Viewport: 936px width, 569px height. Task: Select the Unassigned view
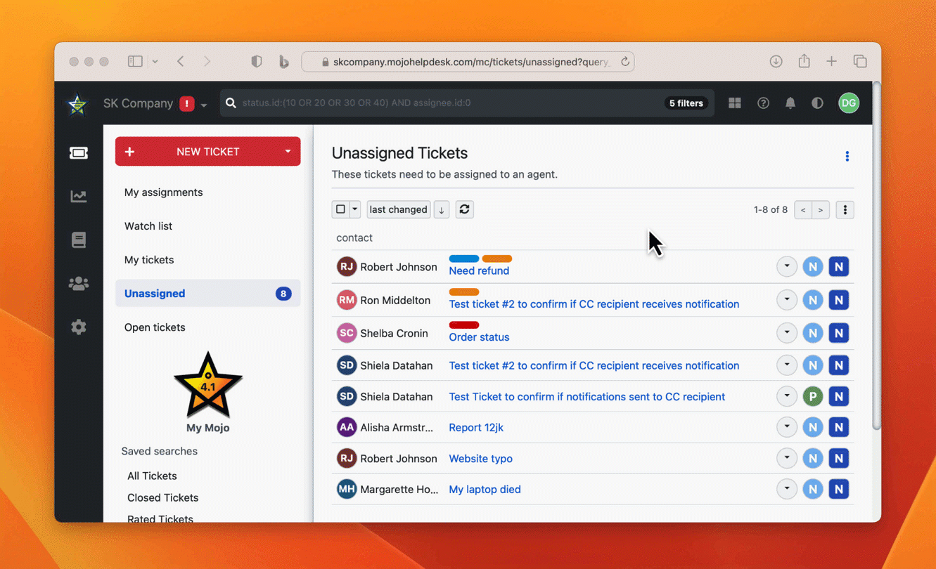(x=208, y=294)
